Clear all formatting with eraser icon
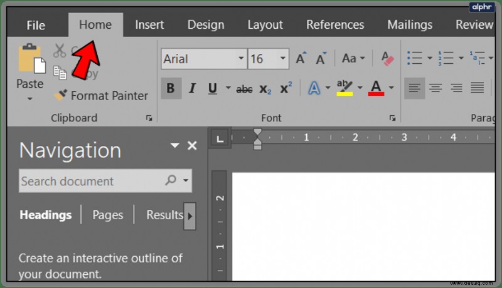 pos(387,58)
